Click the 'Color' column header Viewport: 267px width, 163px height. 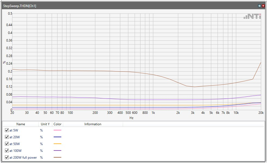point(57,124)
